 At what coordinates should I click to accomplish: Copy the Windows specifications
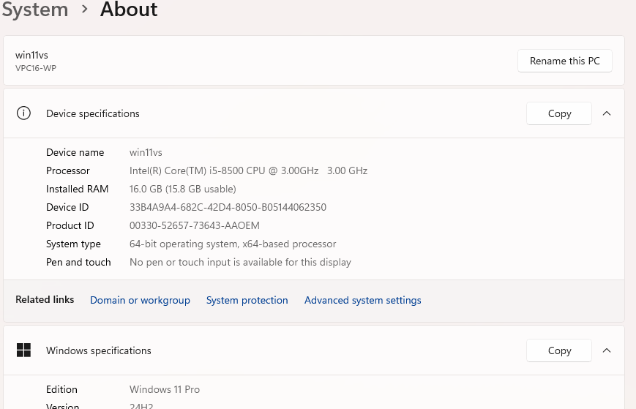tap(559, 350)
